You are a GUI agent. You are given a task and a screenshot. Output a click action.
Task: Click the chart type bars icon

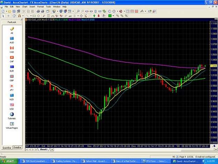click(142, 11)
